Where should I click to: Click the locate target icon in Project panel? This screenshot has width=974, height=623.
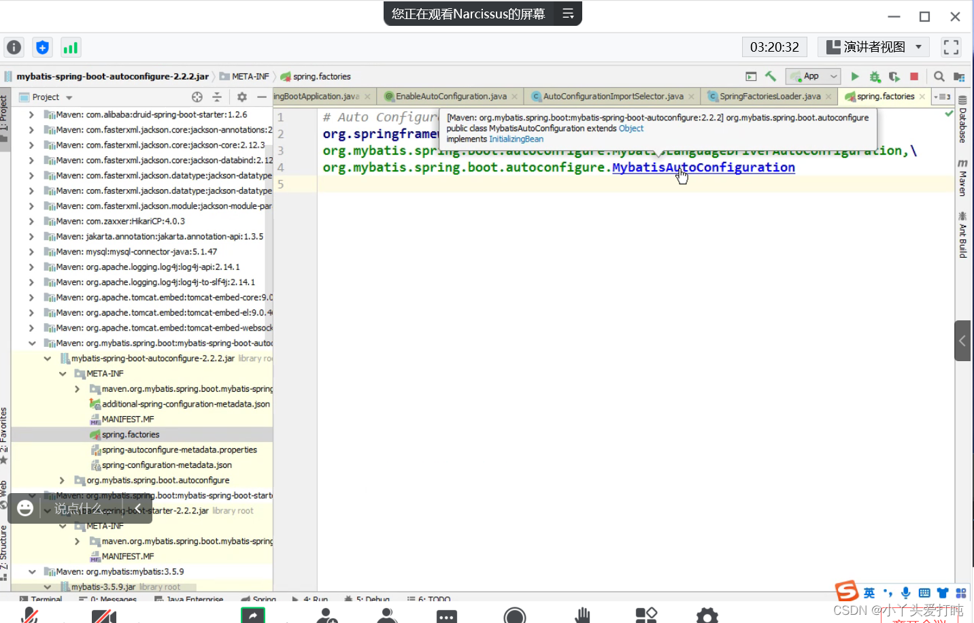197,97
